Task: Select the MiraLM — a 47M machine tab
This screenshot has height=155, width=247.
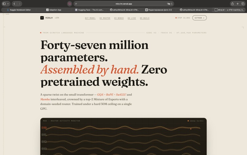Action: pos(229,10)
